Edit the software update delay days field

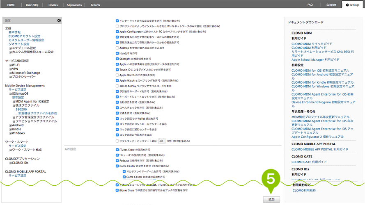[x=161, y=141]
